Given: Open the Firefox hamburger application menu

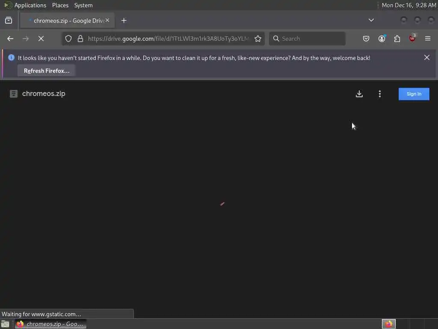Looking at the screenshot, I should 428,39.
